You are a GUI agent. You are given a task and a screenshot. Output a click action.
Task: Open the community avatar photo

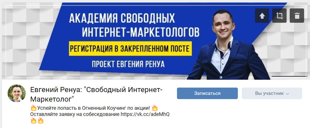click(17, 93)
